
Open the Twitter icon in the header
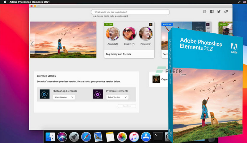click(219, 11)
